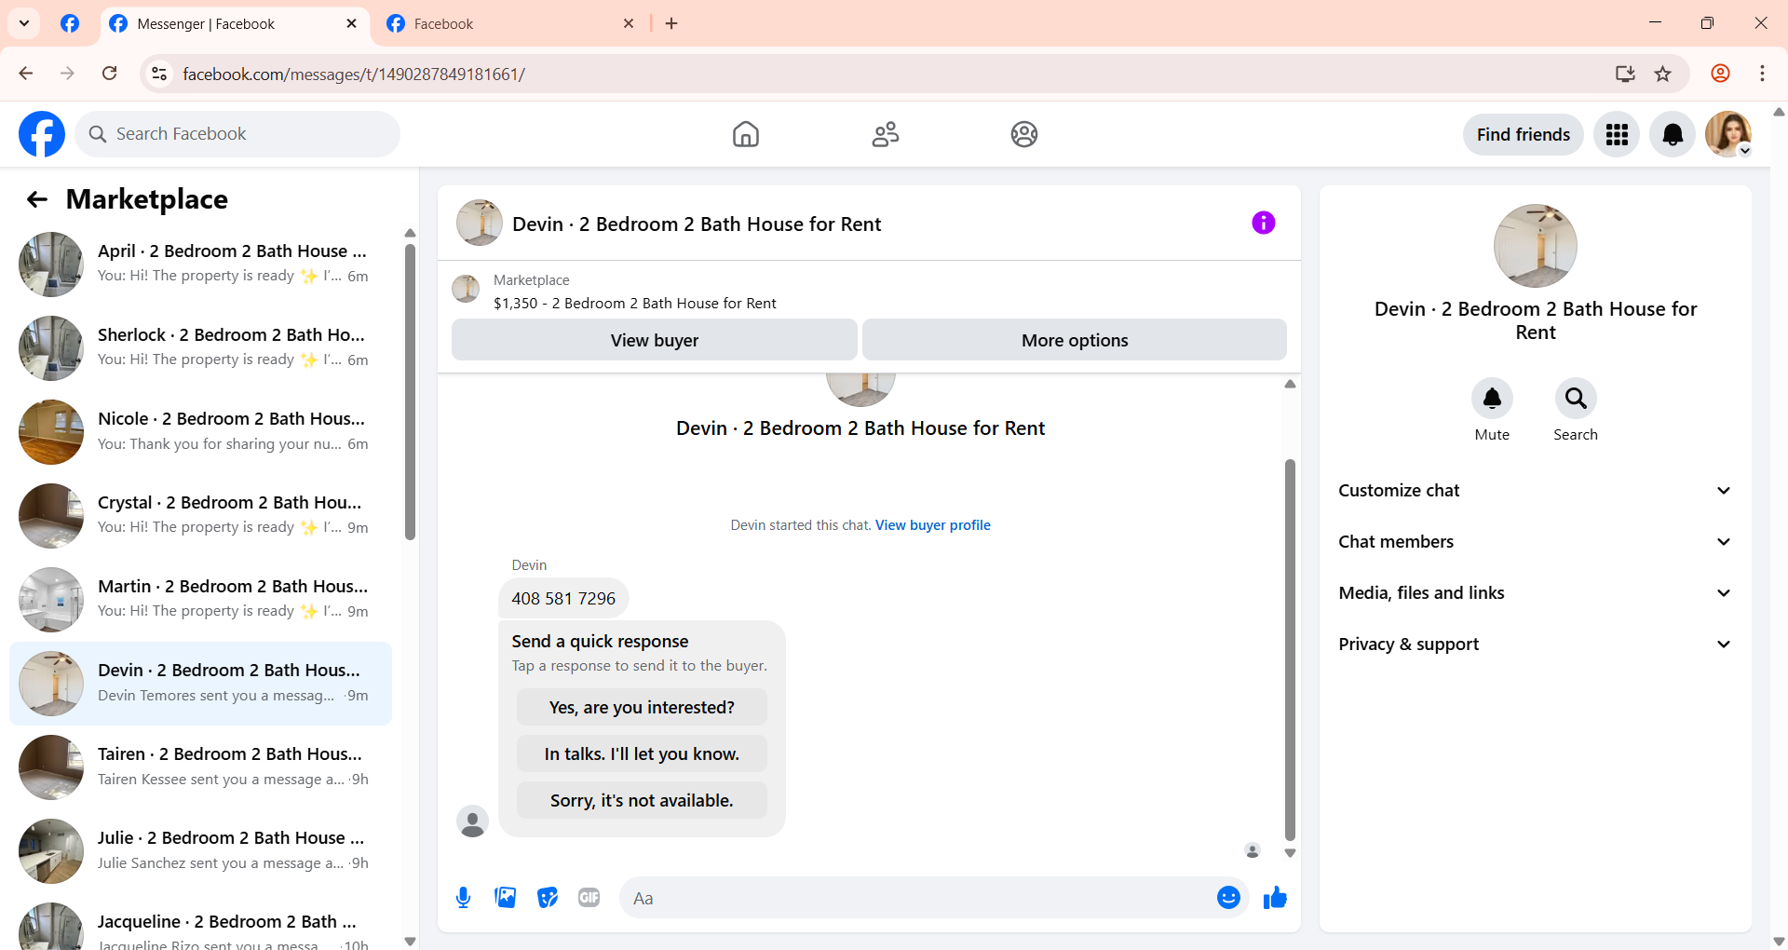1788x950 pixels.
Task: Click the browser address bar URL
Action: coord(354,75)
